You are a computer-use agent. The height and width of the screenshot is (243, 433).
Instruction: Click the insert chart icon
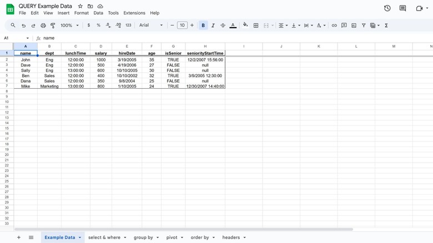tap(354, 26)
